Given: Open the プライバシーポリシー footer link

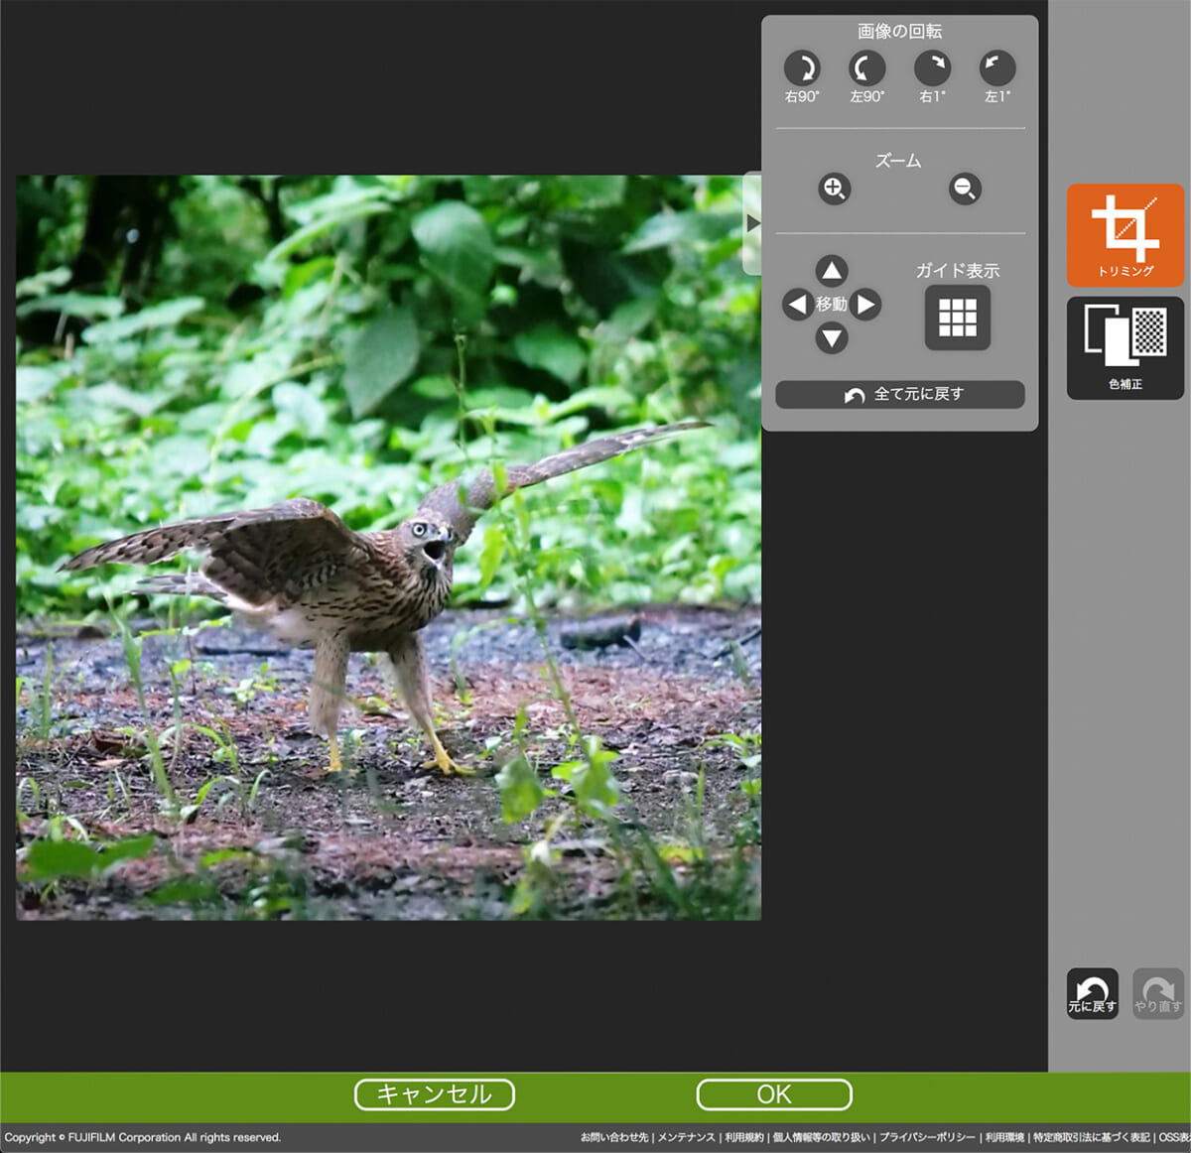Looking at the screenshot, I should [x=927, y=1137].
